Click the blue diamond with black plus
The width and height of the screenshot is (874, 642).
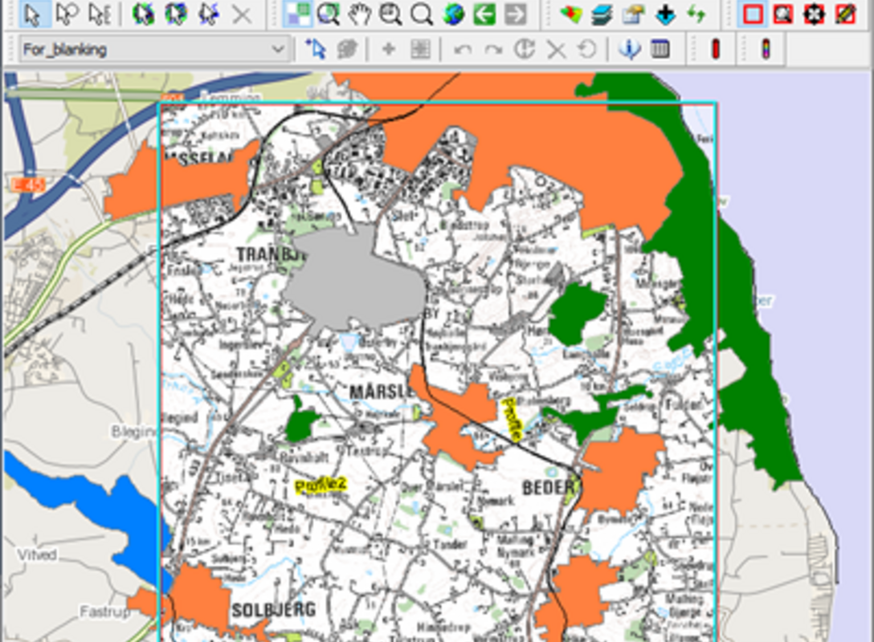(665, 14)
